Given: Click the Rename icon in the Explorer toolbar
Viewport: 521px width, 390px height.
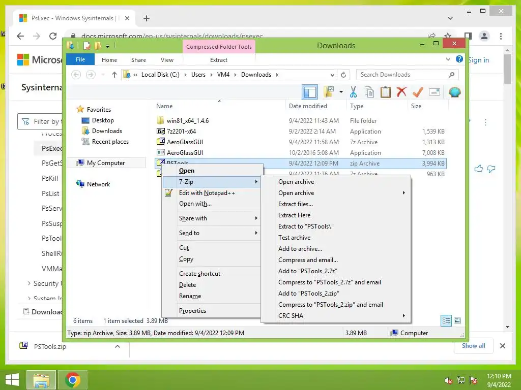Looking at the screenshot, I should pos(435,92).
